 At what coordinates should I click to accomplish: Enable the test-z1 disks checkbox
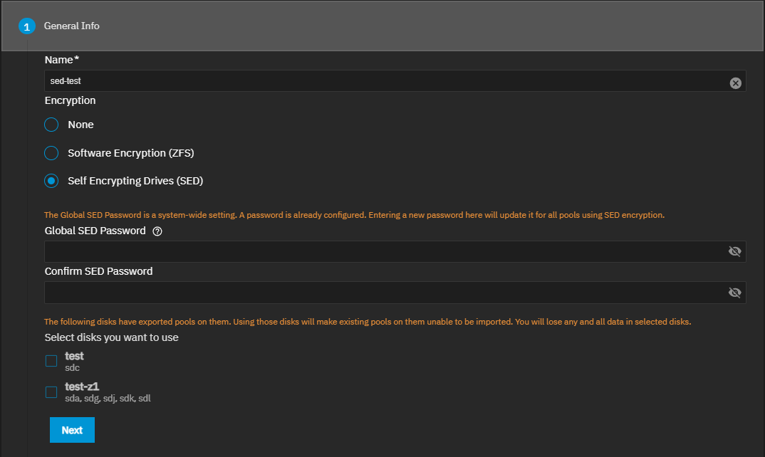point(51,392)
